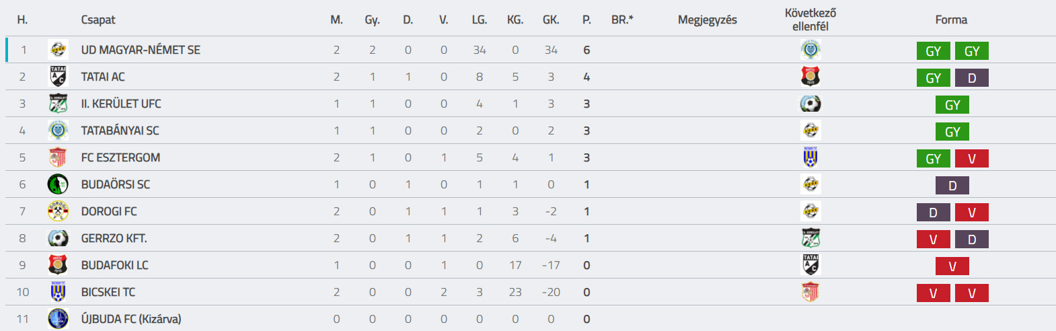Open the GERRZO KFT. team page
This screenshot has height=331, width=1056.
click(x=114, y=238)
